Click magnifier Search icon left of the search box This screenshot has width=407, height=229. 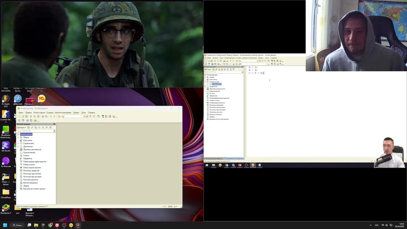[x=63, y=116]
